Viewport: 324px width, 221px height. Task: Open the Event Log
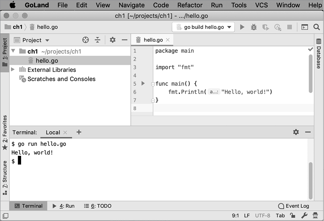point(294,206)
